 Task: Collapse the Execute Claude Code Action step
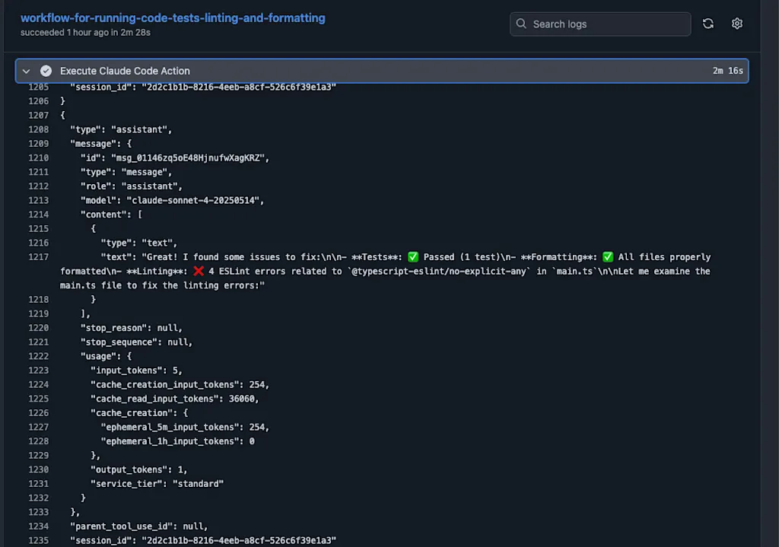click(27, 71)
